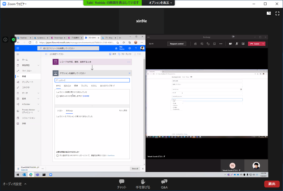Raise hand with 手を挙げる icon
Image resolution: width=283 pixels, height=191 pixels.
tap(143, 184)
